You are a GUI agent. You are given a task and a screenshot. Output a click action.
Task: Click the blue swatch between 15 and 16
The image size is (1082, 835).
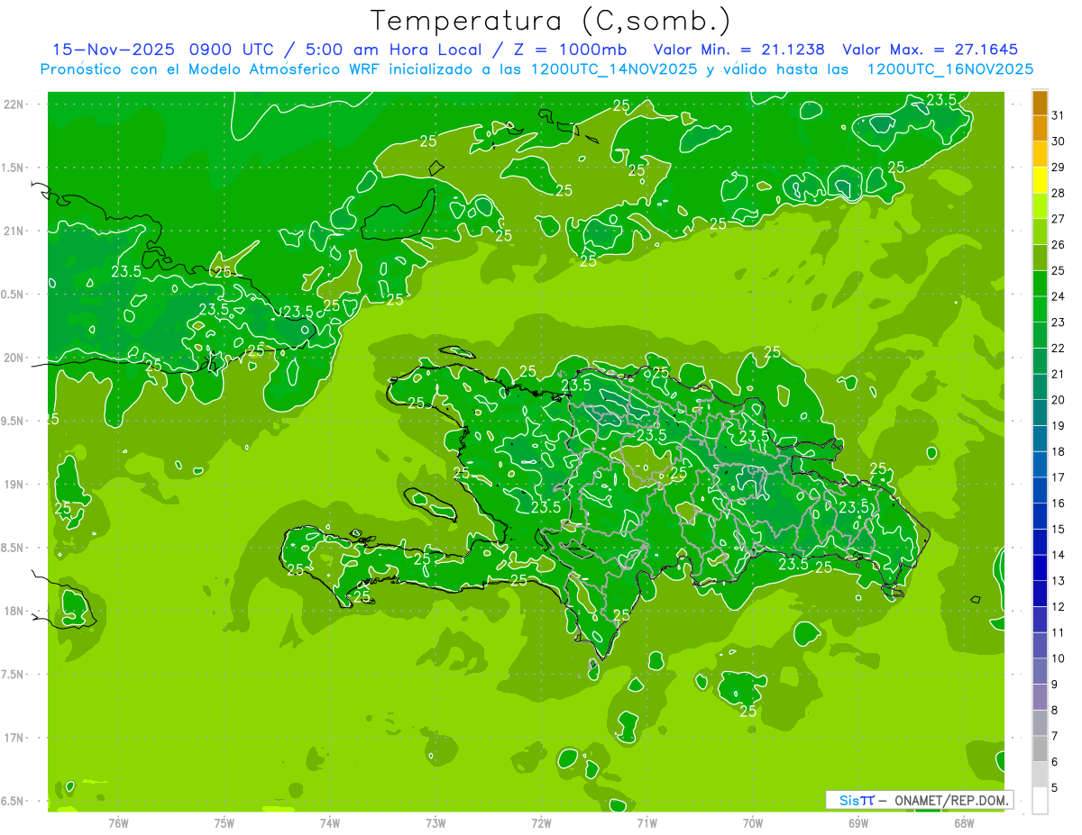pyautogui.click(x=1040, y=517)
